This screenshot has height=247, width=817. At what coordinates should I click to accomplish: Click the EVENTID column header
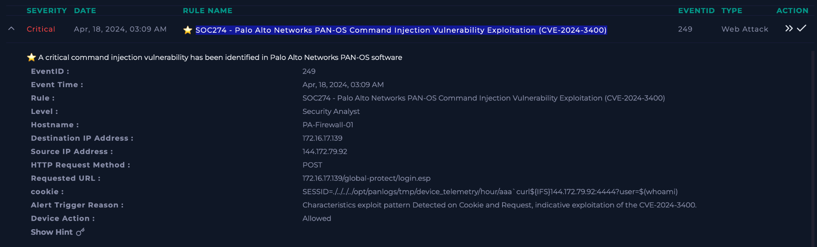coord(696,11)
